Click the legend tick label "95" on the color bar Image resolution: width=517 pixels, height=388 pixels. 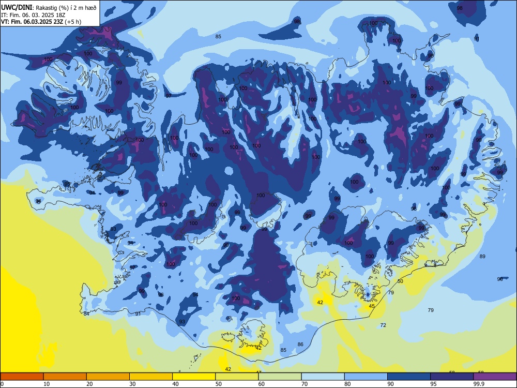pyautogui.click(x=433, y=384)
